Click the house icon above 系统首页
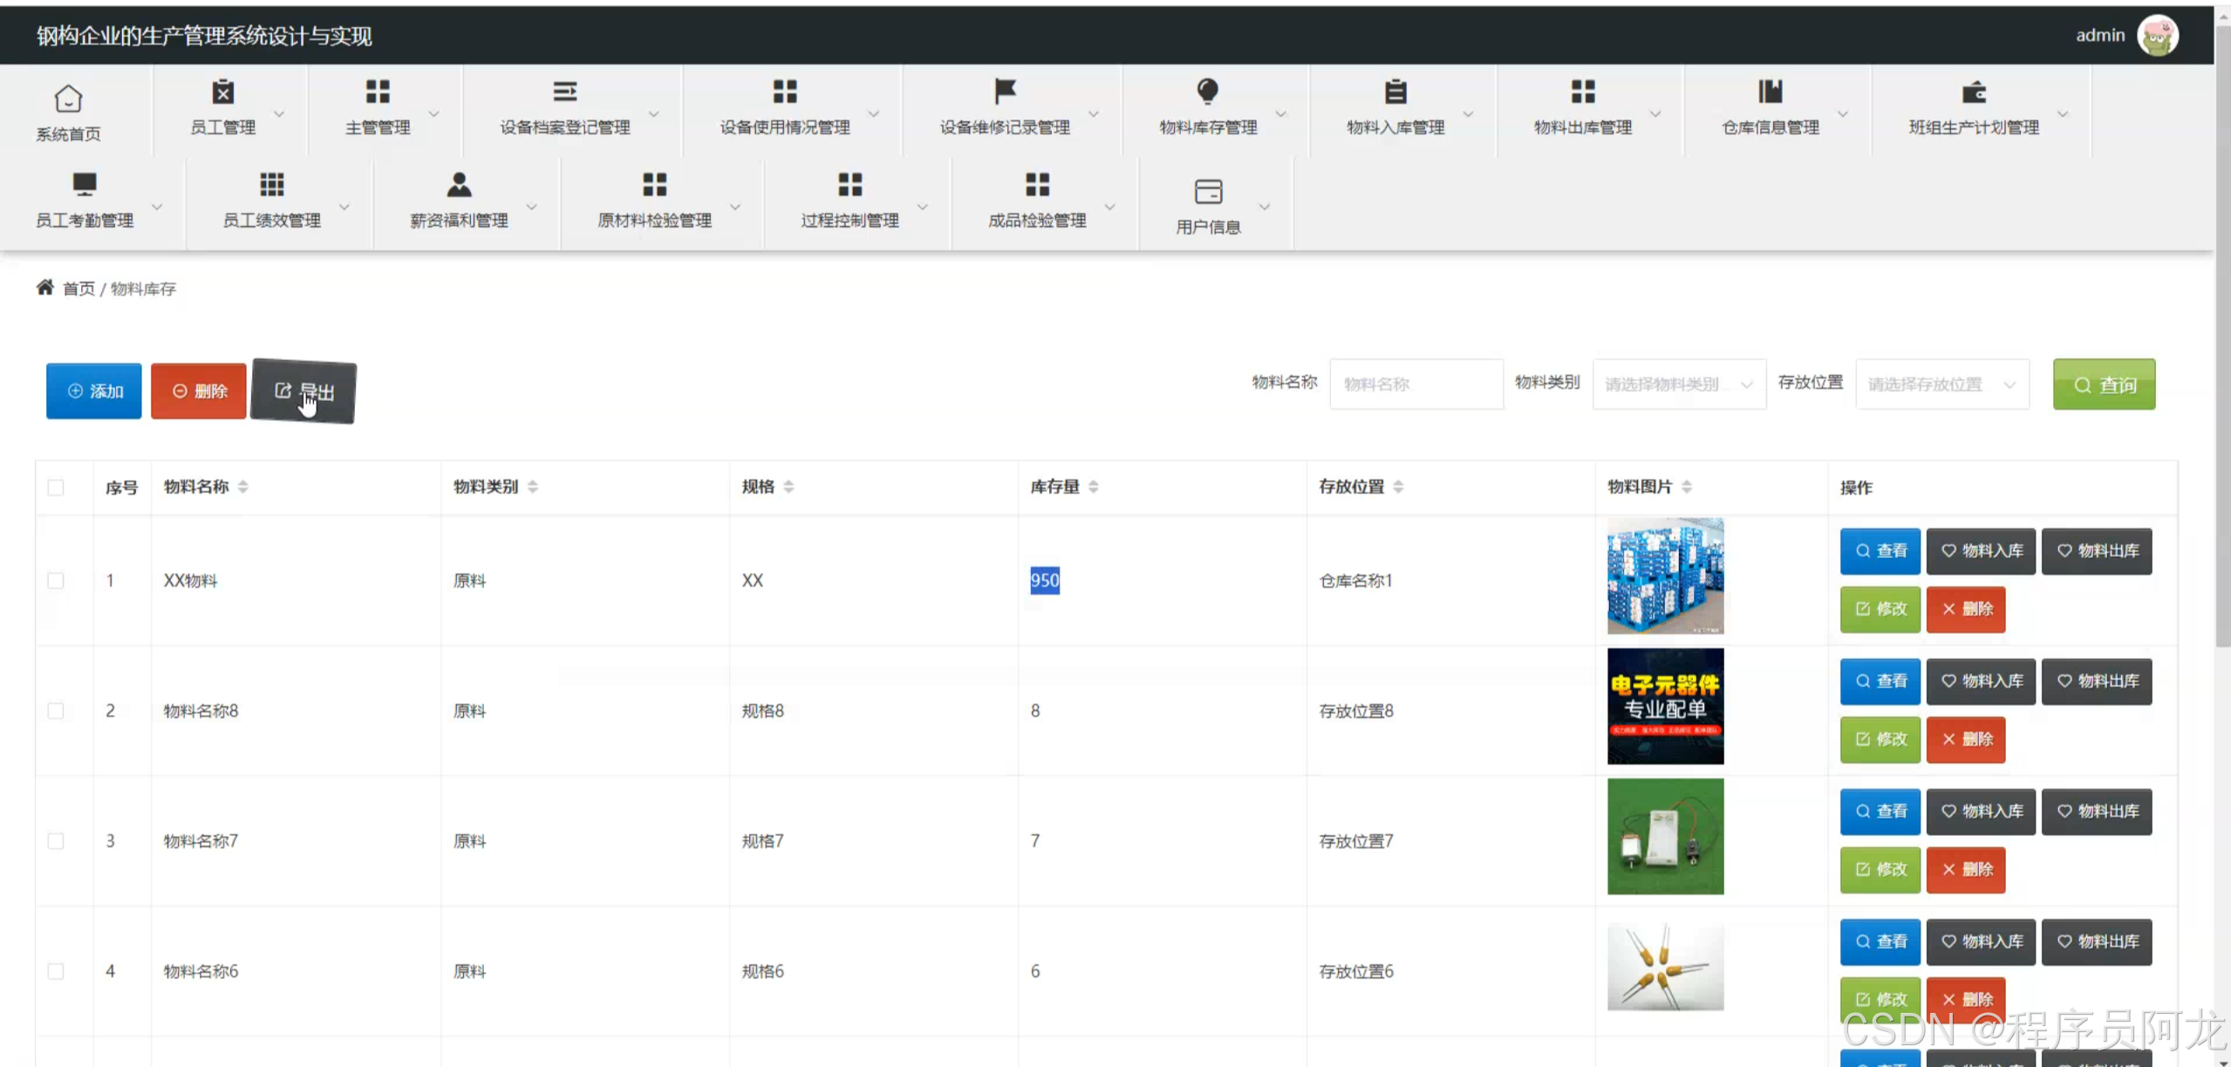 [68, 99]
